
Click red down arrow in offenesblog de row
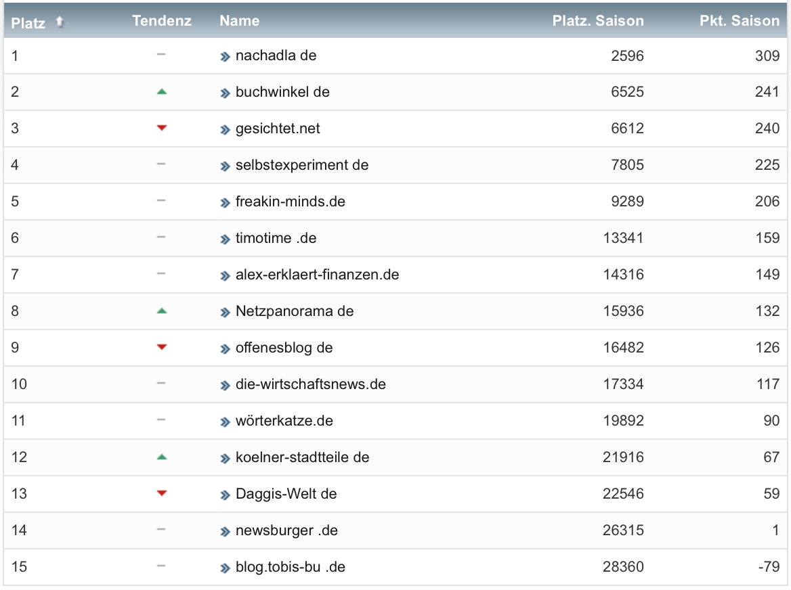(x=161, y=347)
